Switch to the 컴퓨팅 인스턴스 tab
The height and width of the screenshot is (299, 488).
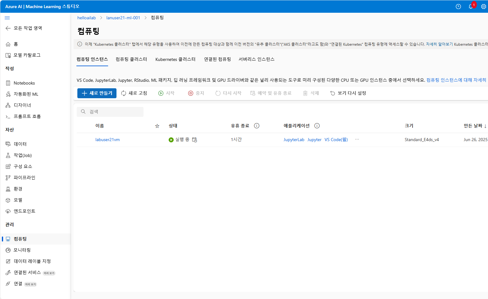92,59
